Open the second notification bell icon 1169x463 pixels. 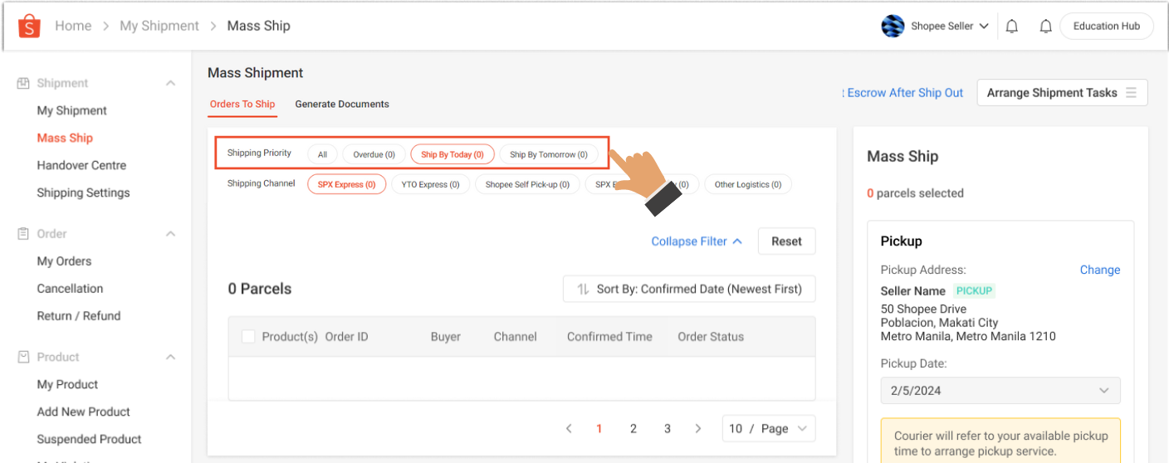pos(1045,27)
